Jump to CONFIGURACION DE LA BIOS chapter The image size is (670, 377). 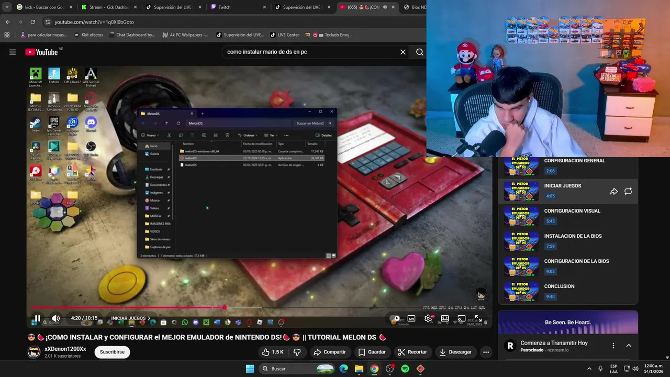(568, 267)
